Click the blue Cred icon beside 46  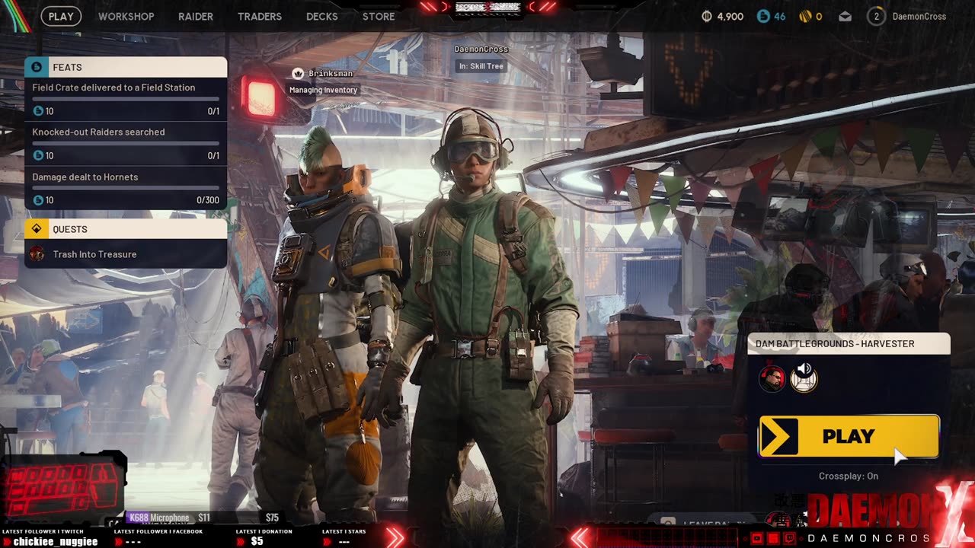[x=763, y=16]
